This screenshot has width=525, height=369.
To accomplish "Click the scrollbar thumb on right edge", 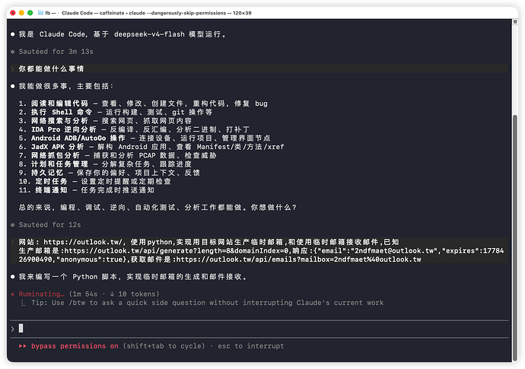I will point(515,238).
